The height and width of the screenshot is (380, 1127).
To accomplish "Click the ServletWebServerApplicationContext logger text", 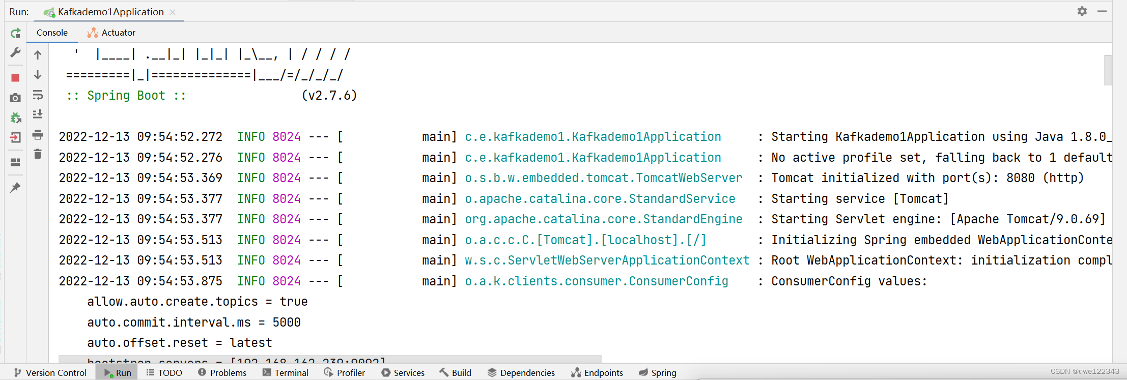I will click(x=607, y=260).
